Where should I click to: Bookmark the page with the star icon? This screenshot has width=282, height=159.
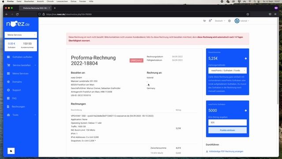[248, 14]
